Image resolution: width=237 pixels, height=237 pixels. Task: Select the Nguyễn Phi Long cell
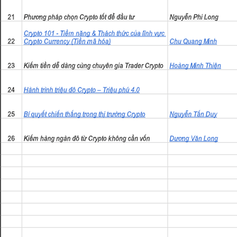click(202, 11)
